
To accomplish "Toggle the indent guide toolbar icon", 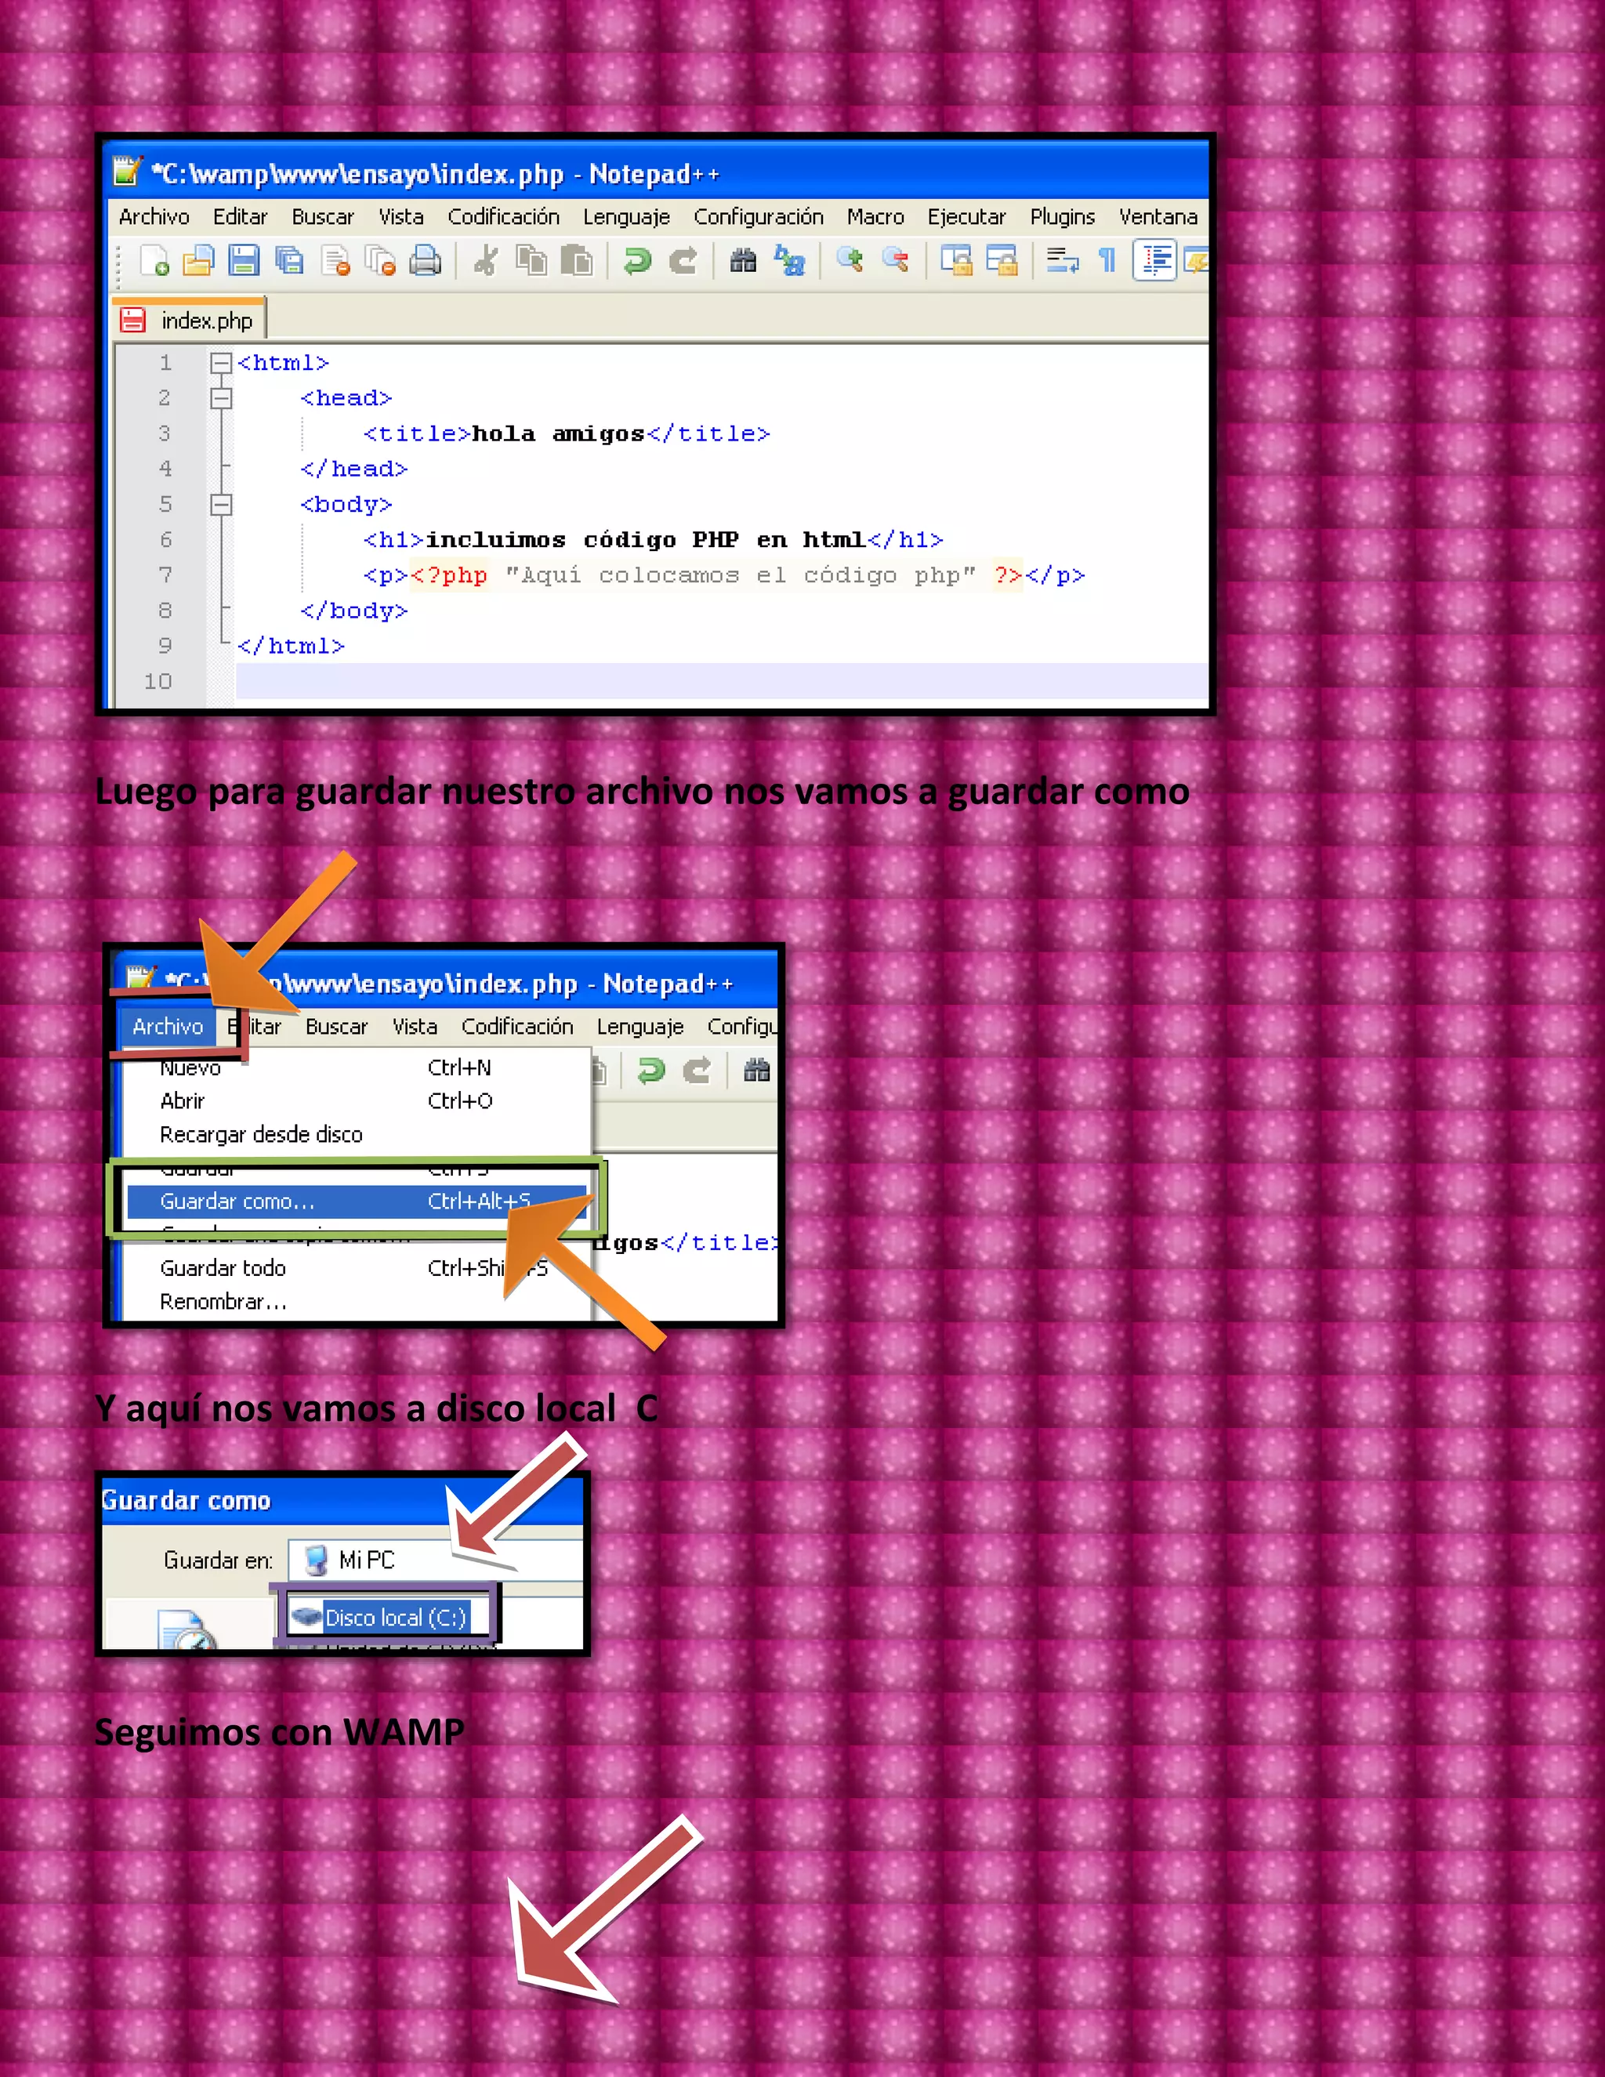I will click(x=1155, y=259).
